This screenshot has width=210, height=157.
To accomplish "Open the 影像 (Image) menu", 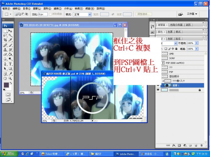I will (27, 9).
